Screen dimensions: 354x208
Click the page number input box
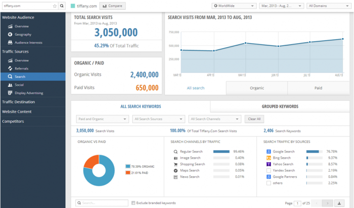coord(297,203)
